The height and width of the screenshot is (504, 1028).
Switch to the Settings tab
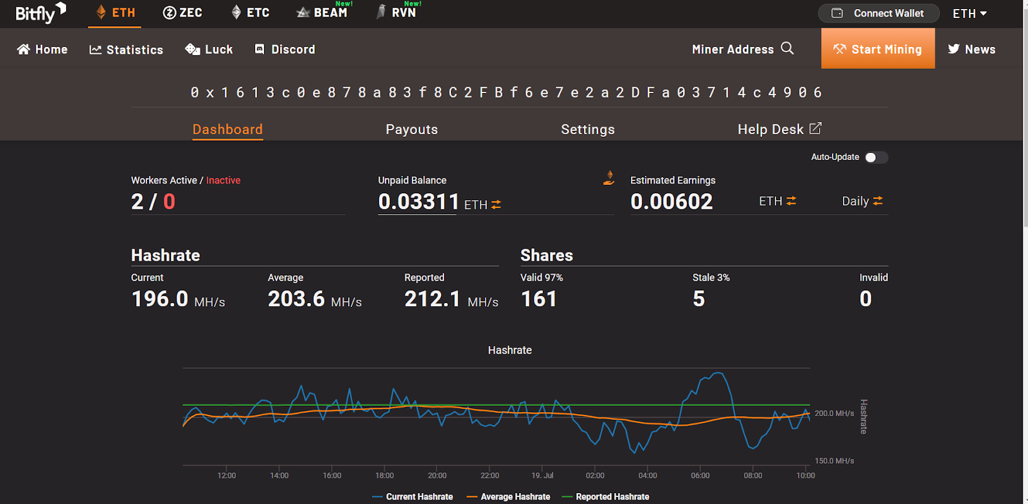pyautogui.click(x=588, y=130)
